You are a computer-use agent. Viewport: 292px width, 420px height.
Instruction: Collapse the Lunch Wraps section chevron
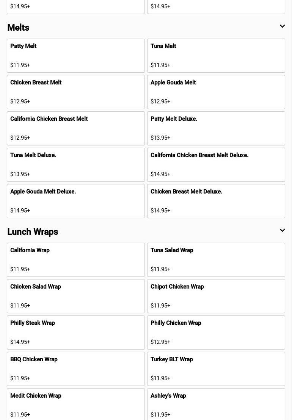click(282, 231)
